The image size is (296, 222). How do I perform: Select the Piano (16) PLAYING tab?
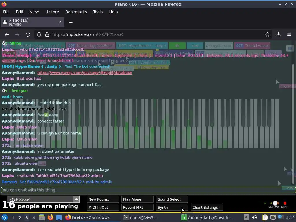click(x=32, y=22)
